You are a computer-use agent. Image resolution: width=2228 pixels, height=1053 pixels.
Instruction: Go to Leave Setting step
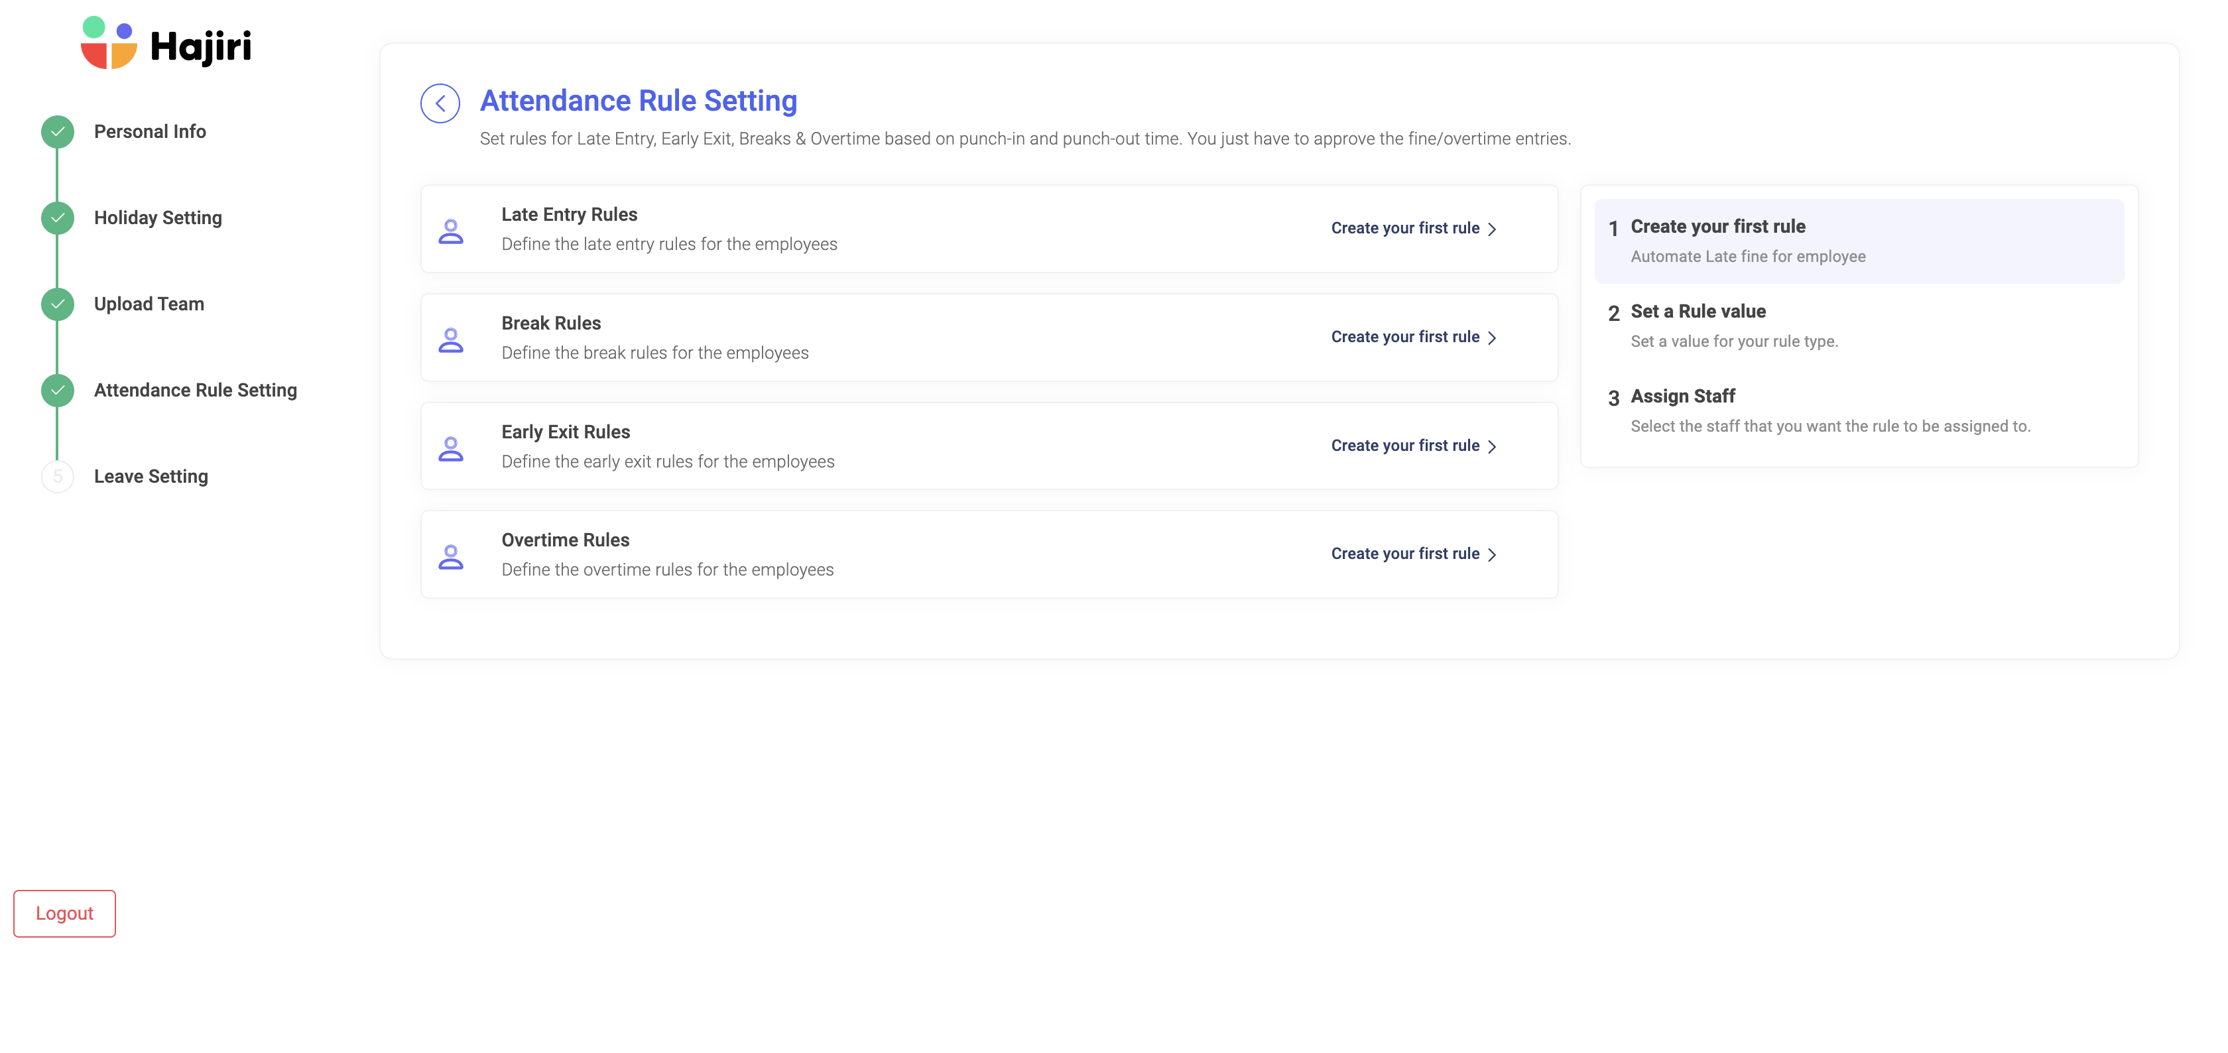pos(151,477)
